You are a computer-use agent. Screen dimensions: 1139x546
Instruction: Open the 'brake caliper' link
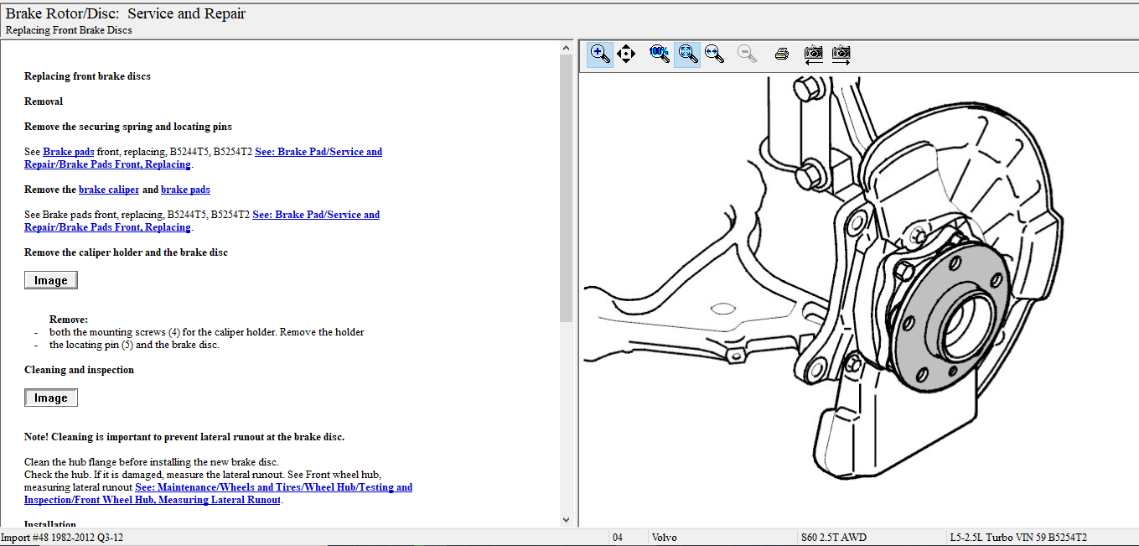coord(109,190)
